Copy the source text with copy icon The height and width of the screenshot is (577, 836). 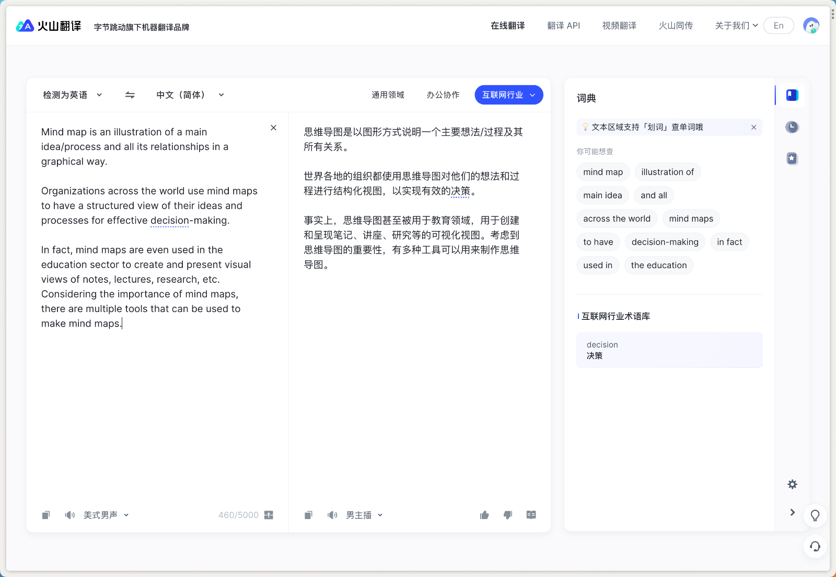coord(46,515)
